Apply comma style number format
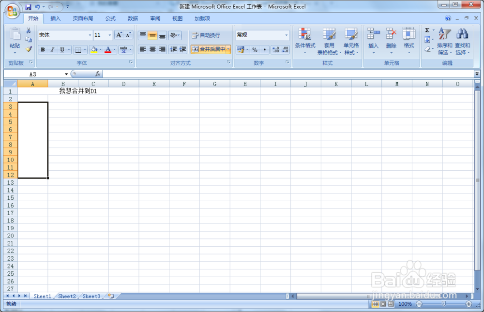The image size is (484, 312). pos(265,49)
